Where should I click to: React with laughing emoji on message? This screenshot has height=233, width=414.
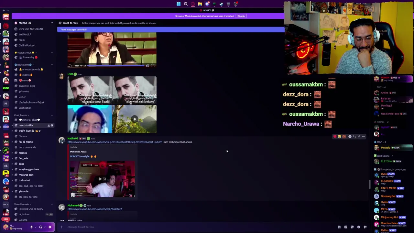pyautogui.click(x=339, y=137)
